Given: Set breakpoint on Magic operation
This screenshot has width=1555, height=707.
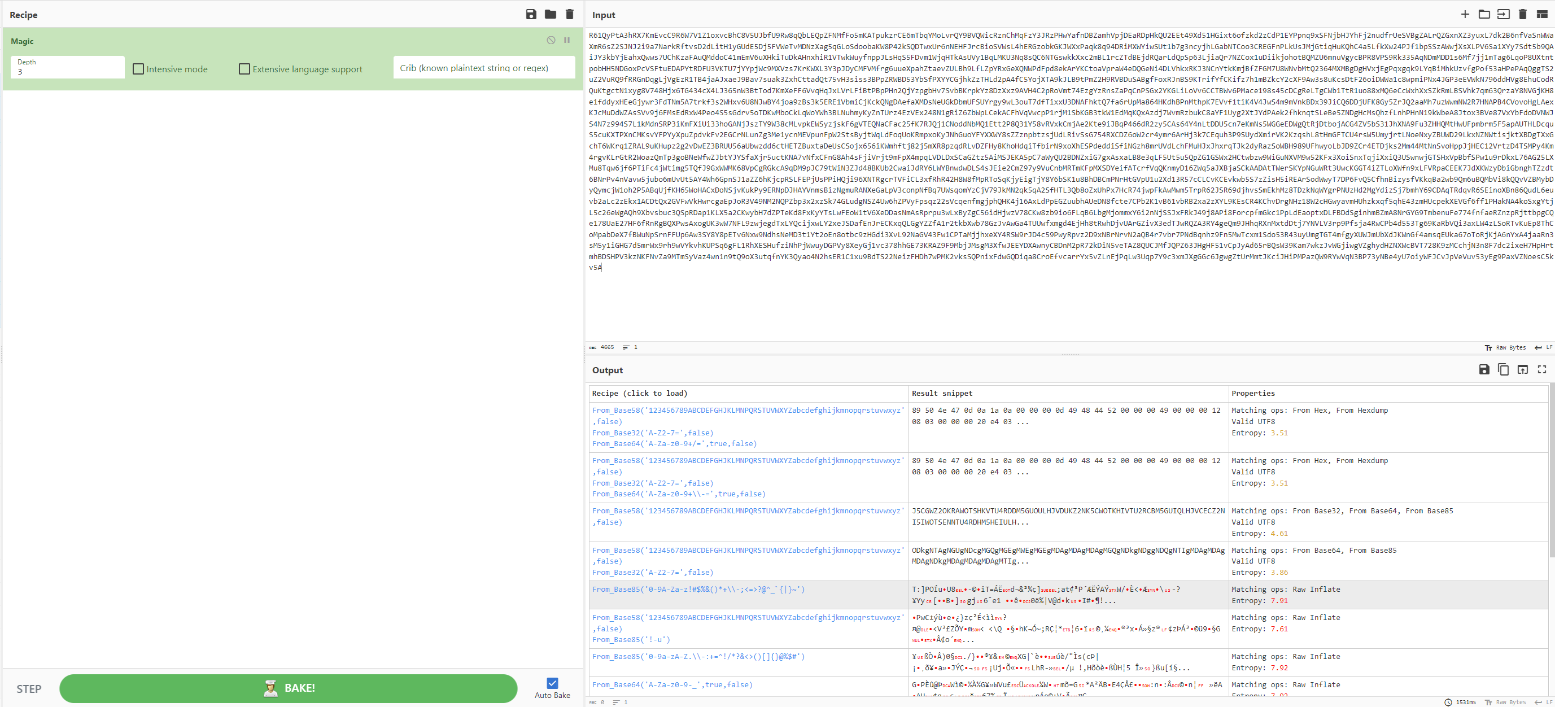Looking at the screenshot, I should pyautogui.click(x=567, y=41).
